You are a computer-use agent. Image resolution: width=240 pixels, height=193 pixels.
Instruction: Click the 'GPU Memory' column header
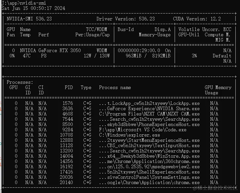pos(218,87)
